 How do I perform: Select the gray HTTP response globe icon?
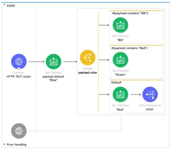(x=19, y=131)
